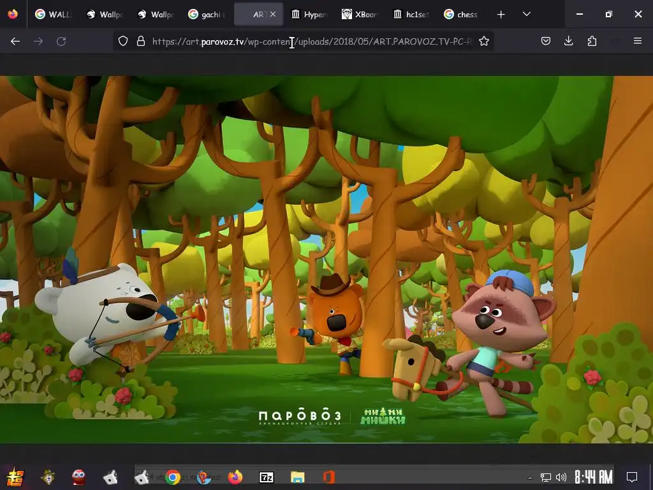Click the displayed Mimimishki forest wallpaper image
The image size is (653, 490).
pos(326,259)
